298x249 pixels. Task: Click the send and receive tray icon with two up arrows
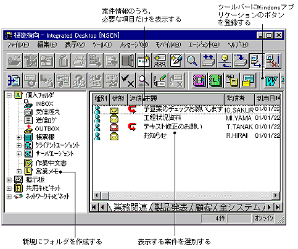[x=209, y=61]
